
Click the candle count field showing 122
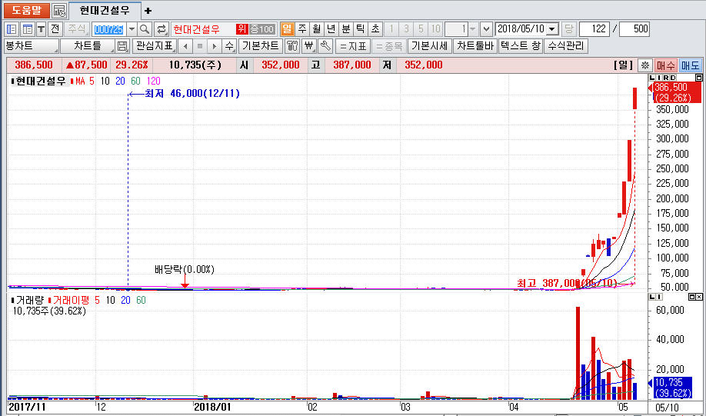coord(595,29)
